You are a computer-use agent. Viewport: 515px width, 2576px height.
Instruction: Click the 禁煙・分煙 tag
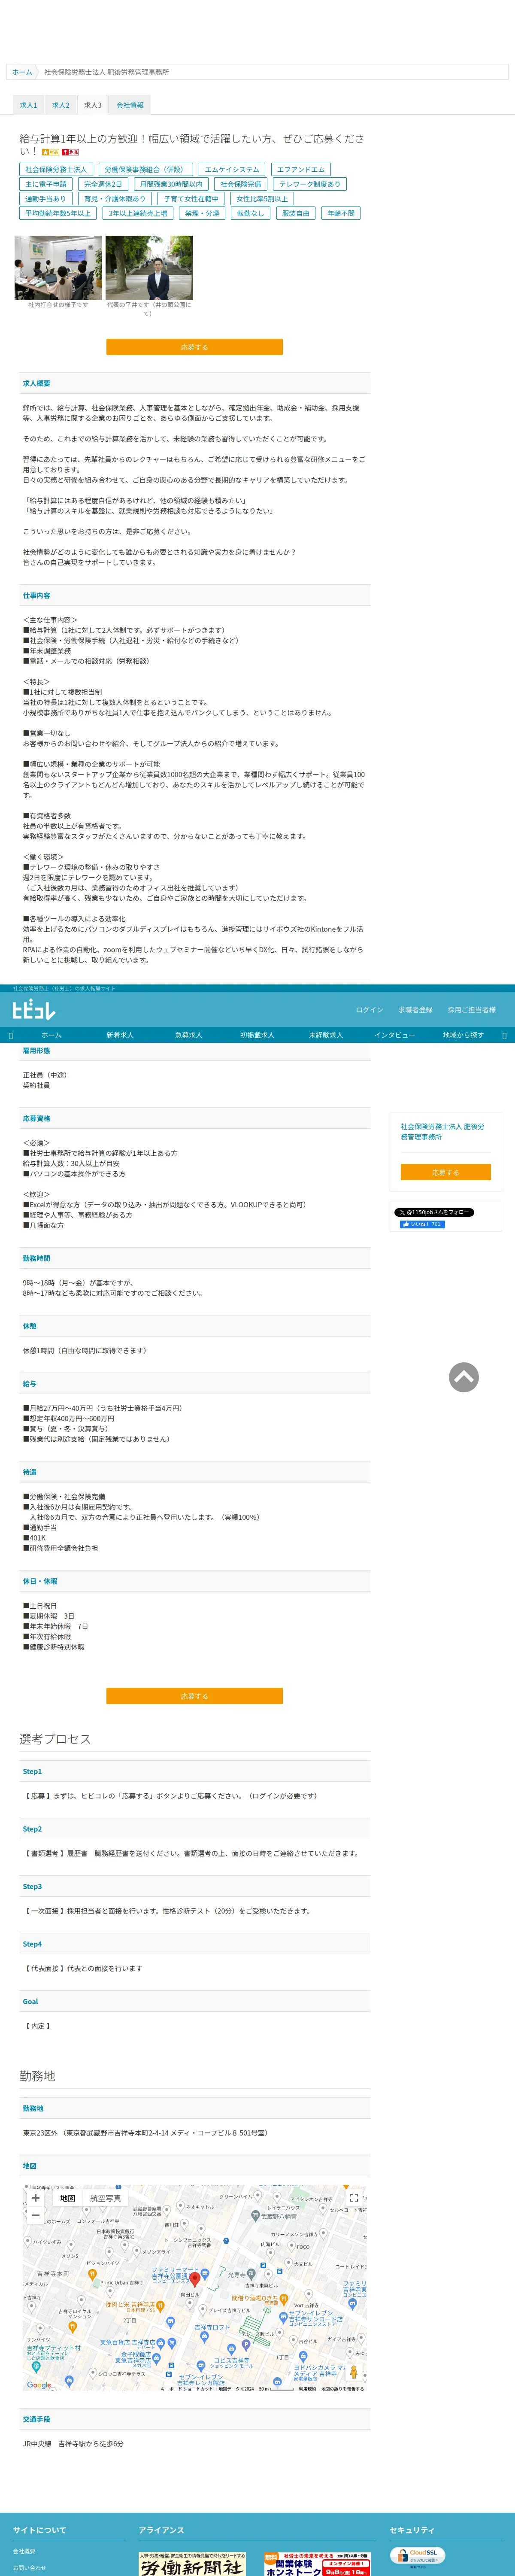point(202,213)
